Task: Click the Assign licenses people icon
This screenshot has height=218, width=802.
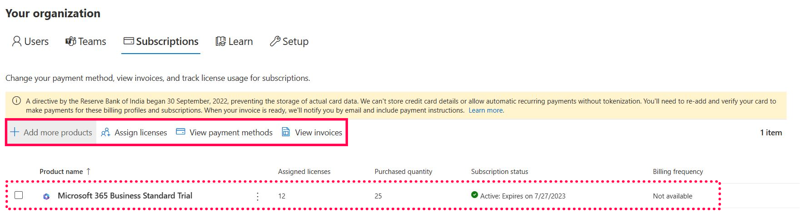Action: (105, 132)
